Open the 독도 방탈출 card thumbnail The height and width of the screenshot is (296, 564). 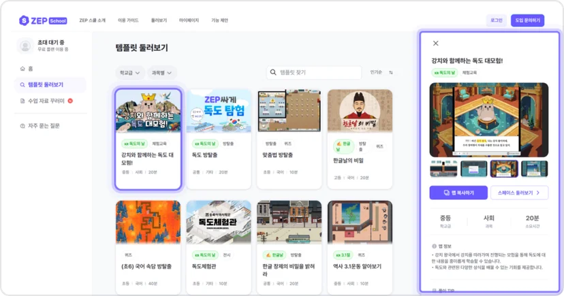pos(219,111)
